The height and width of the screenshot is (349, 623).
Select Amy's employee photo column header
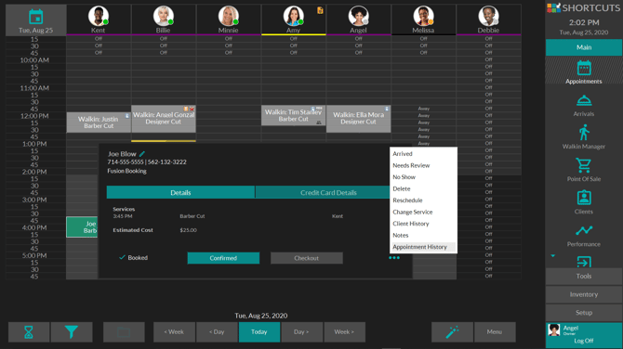click(293, 16)
